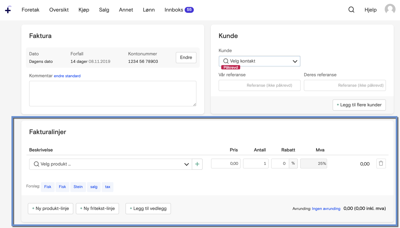Click the Mva 25% field
This screenshot has height=228, width=400.
tap(314, 164)
